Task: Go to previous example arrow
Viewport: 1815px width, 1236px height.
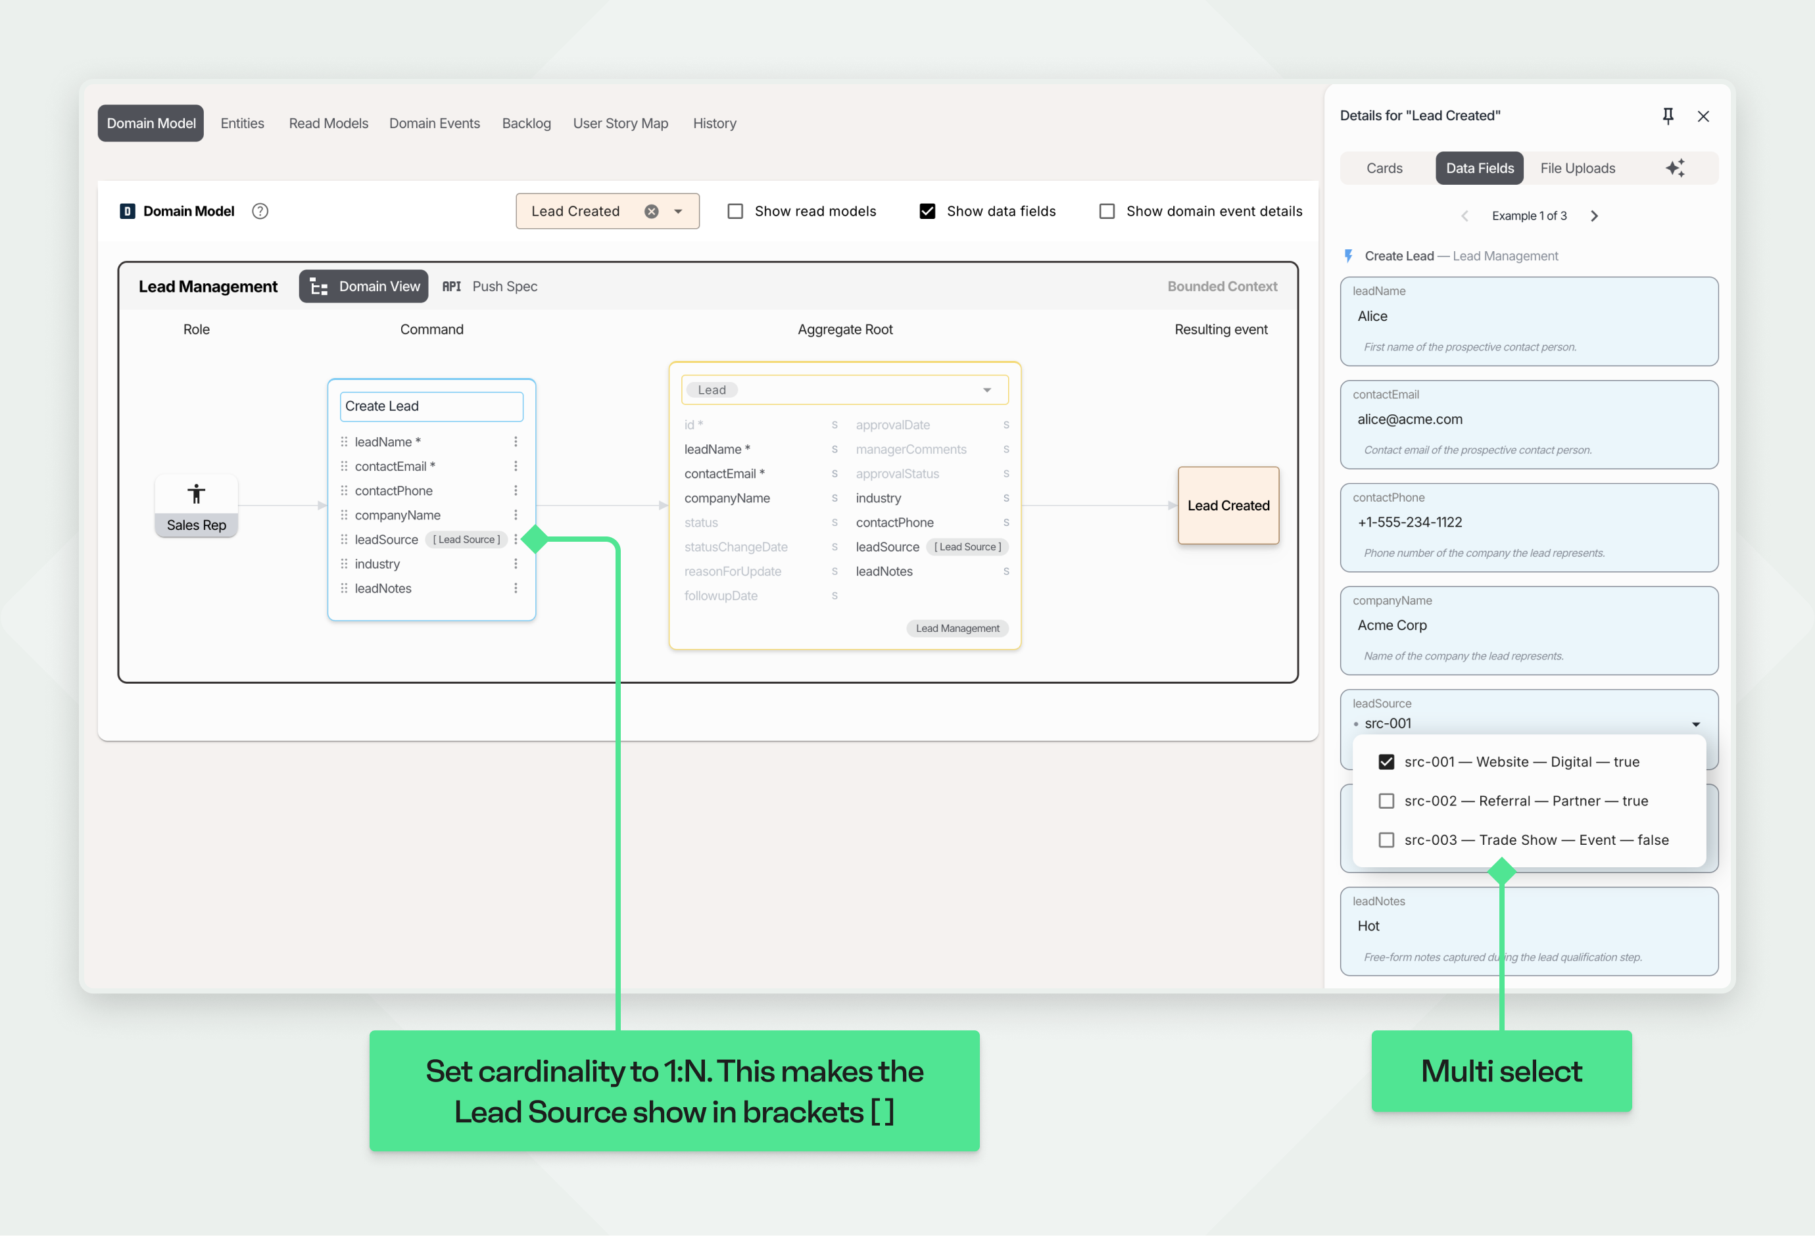Action: click(x=1465, y=216)
